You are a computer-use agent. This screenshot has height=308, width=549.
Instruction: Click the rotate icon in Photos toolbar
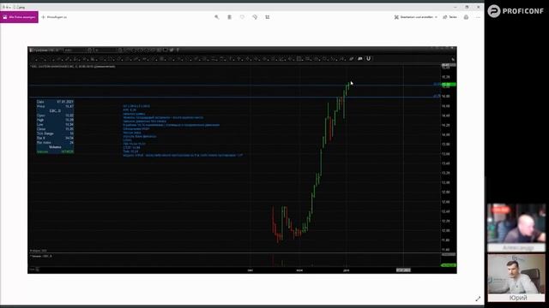[255, 17]
